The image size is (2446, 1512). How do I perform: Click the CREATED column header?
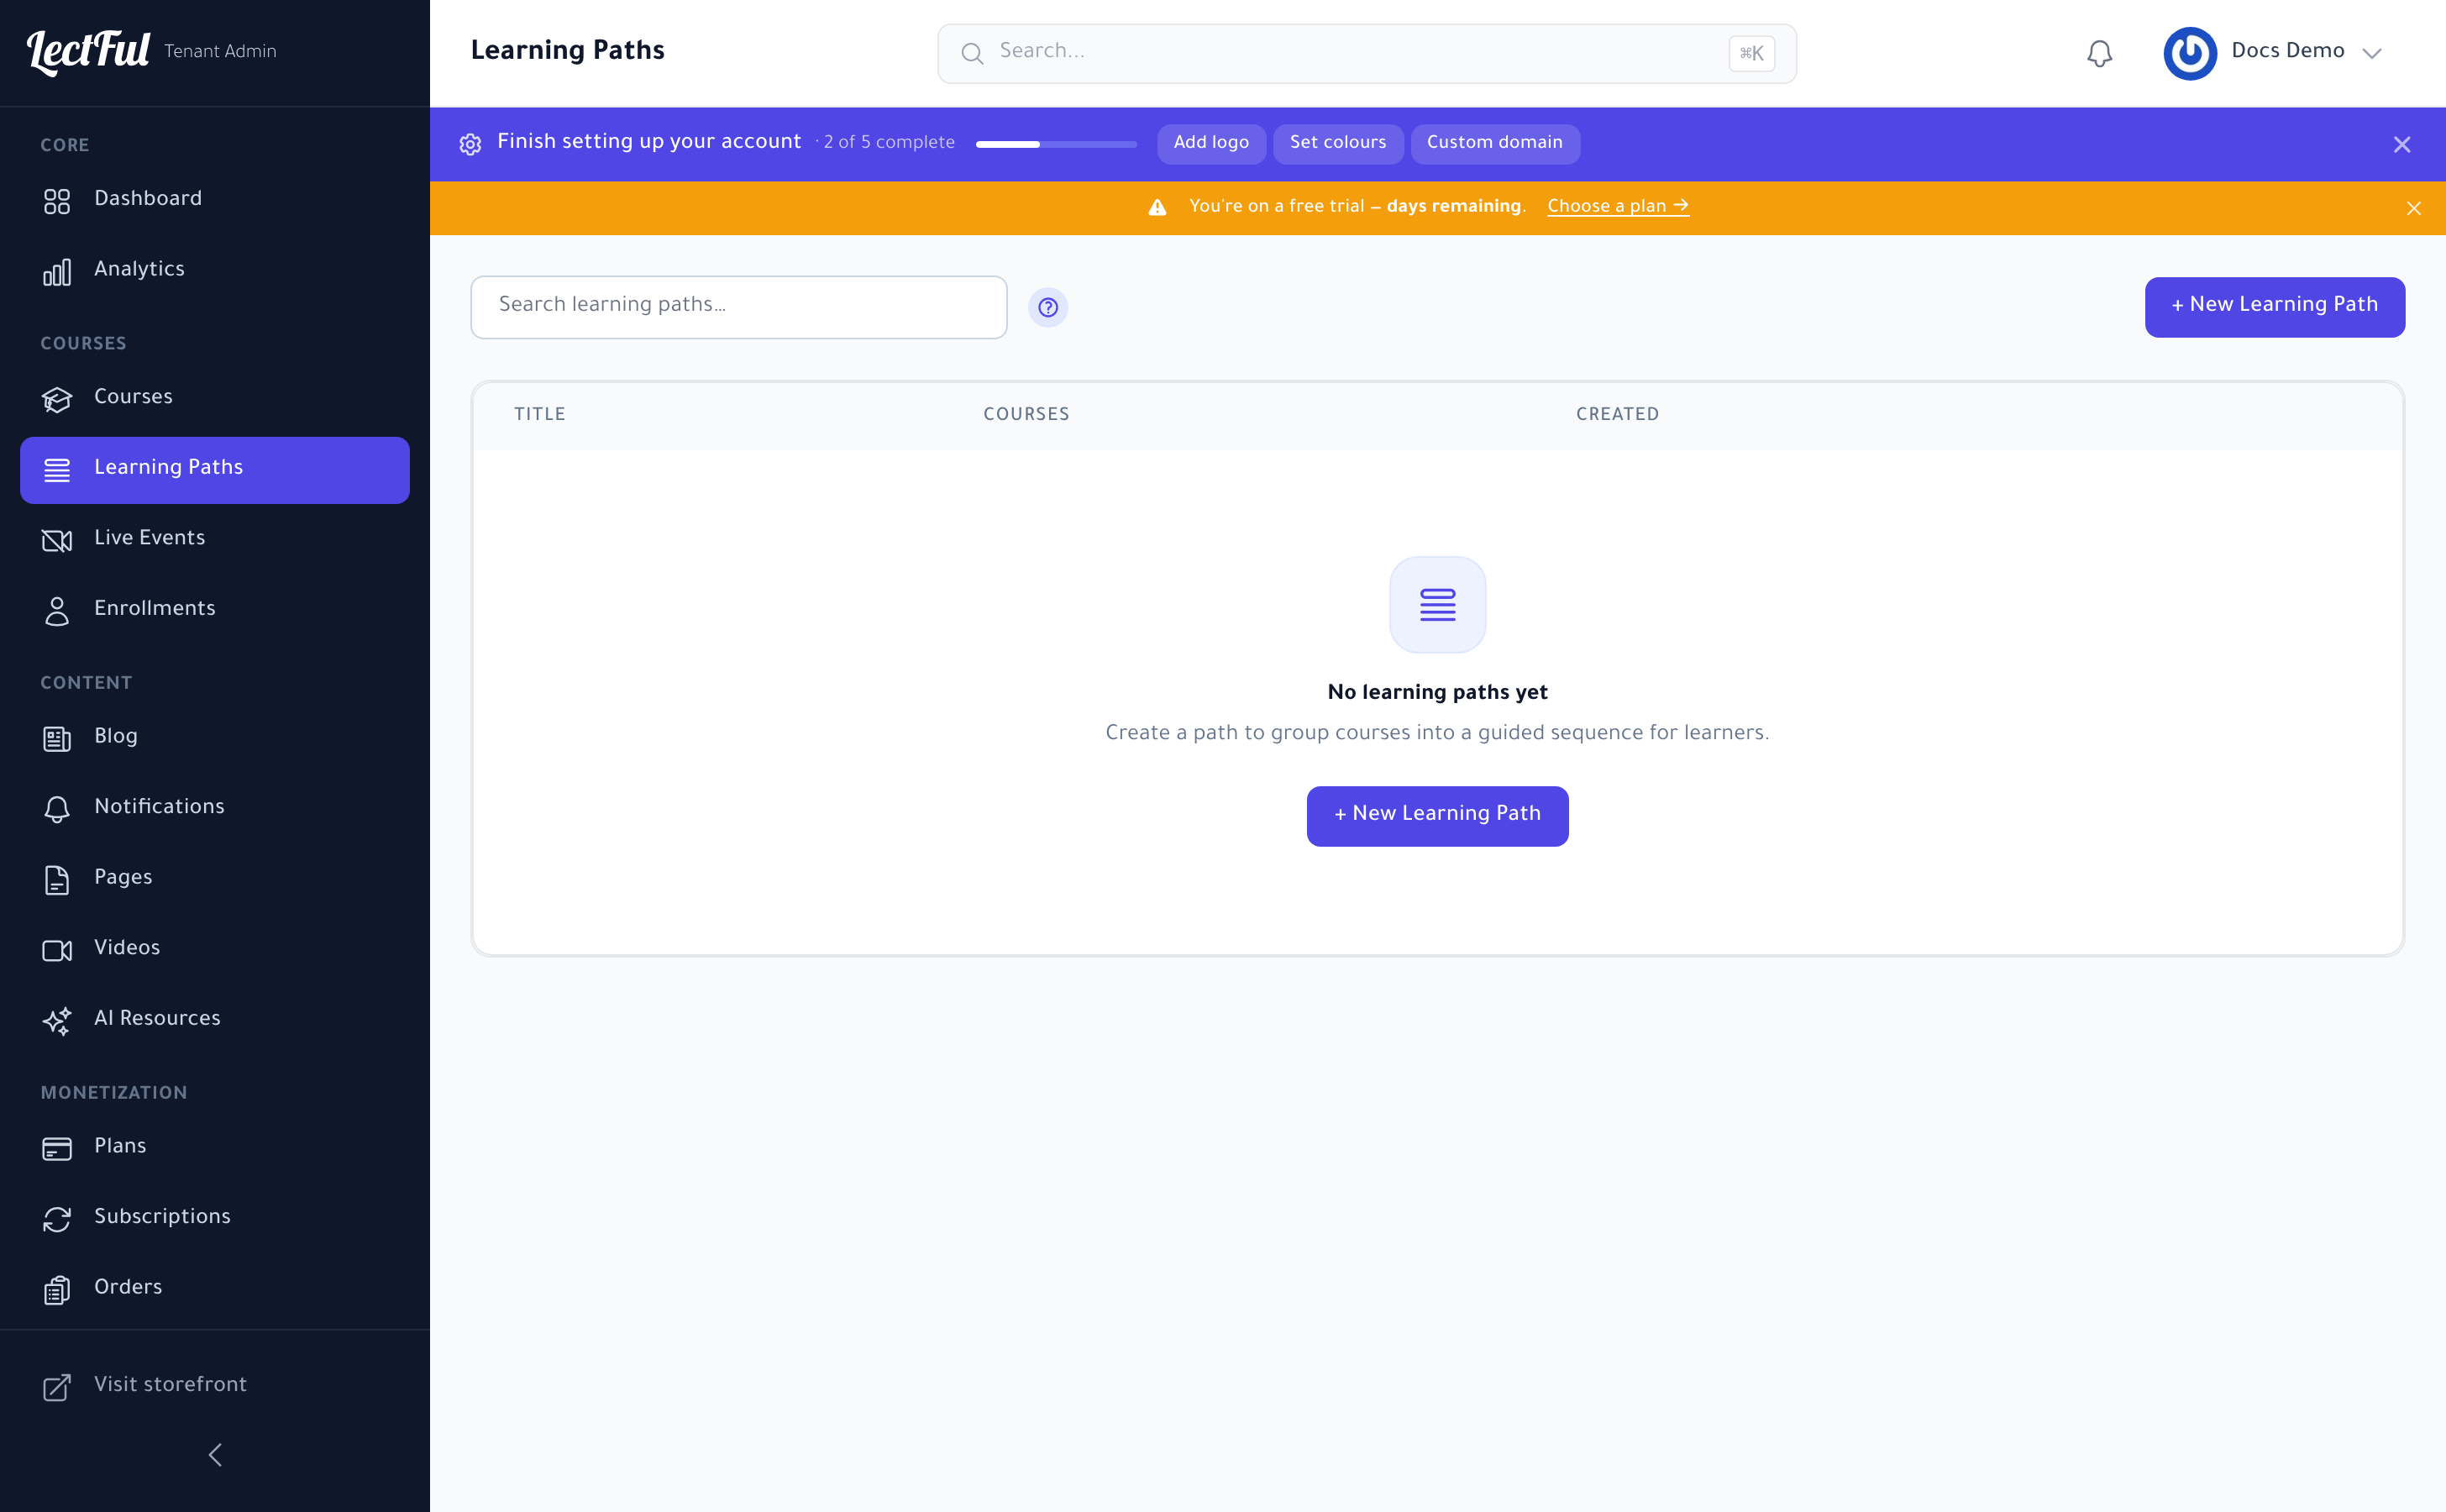(1617, 415)
